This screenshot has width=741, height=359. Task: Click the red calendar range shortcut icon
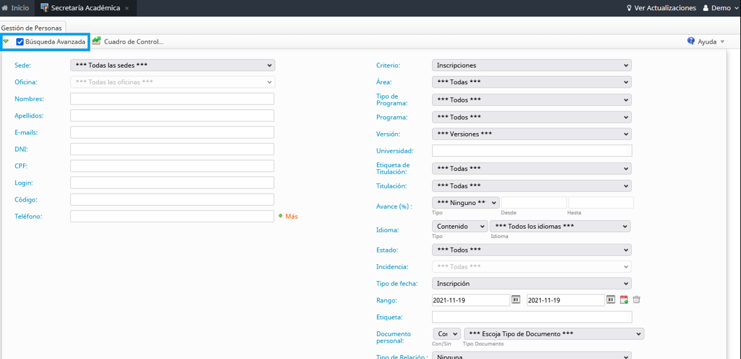[x=624, y=300]
